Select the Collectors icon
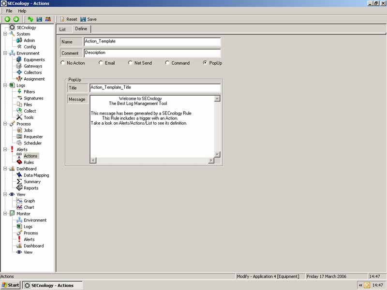This screenshot has width=387, height=290. tap(19, 72)
